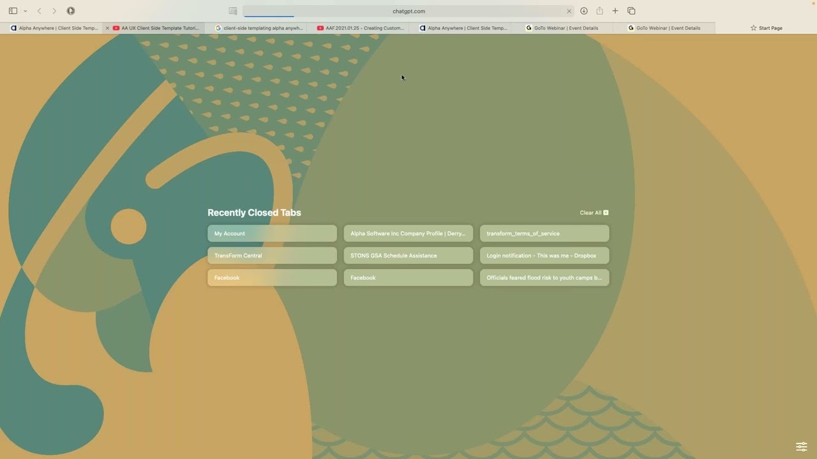
Task: Stop loading the page
Action: coord(569,11)
